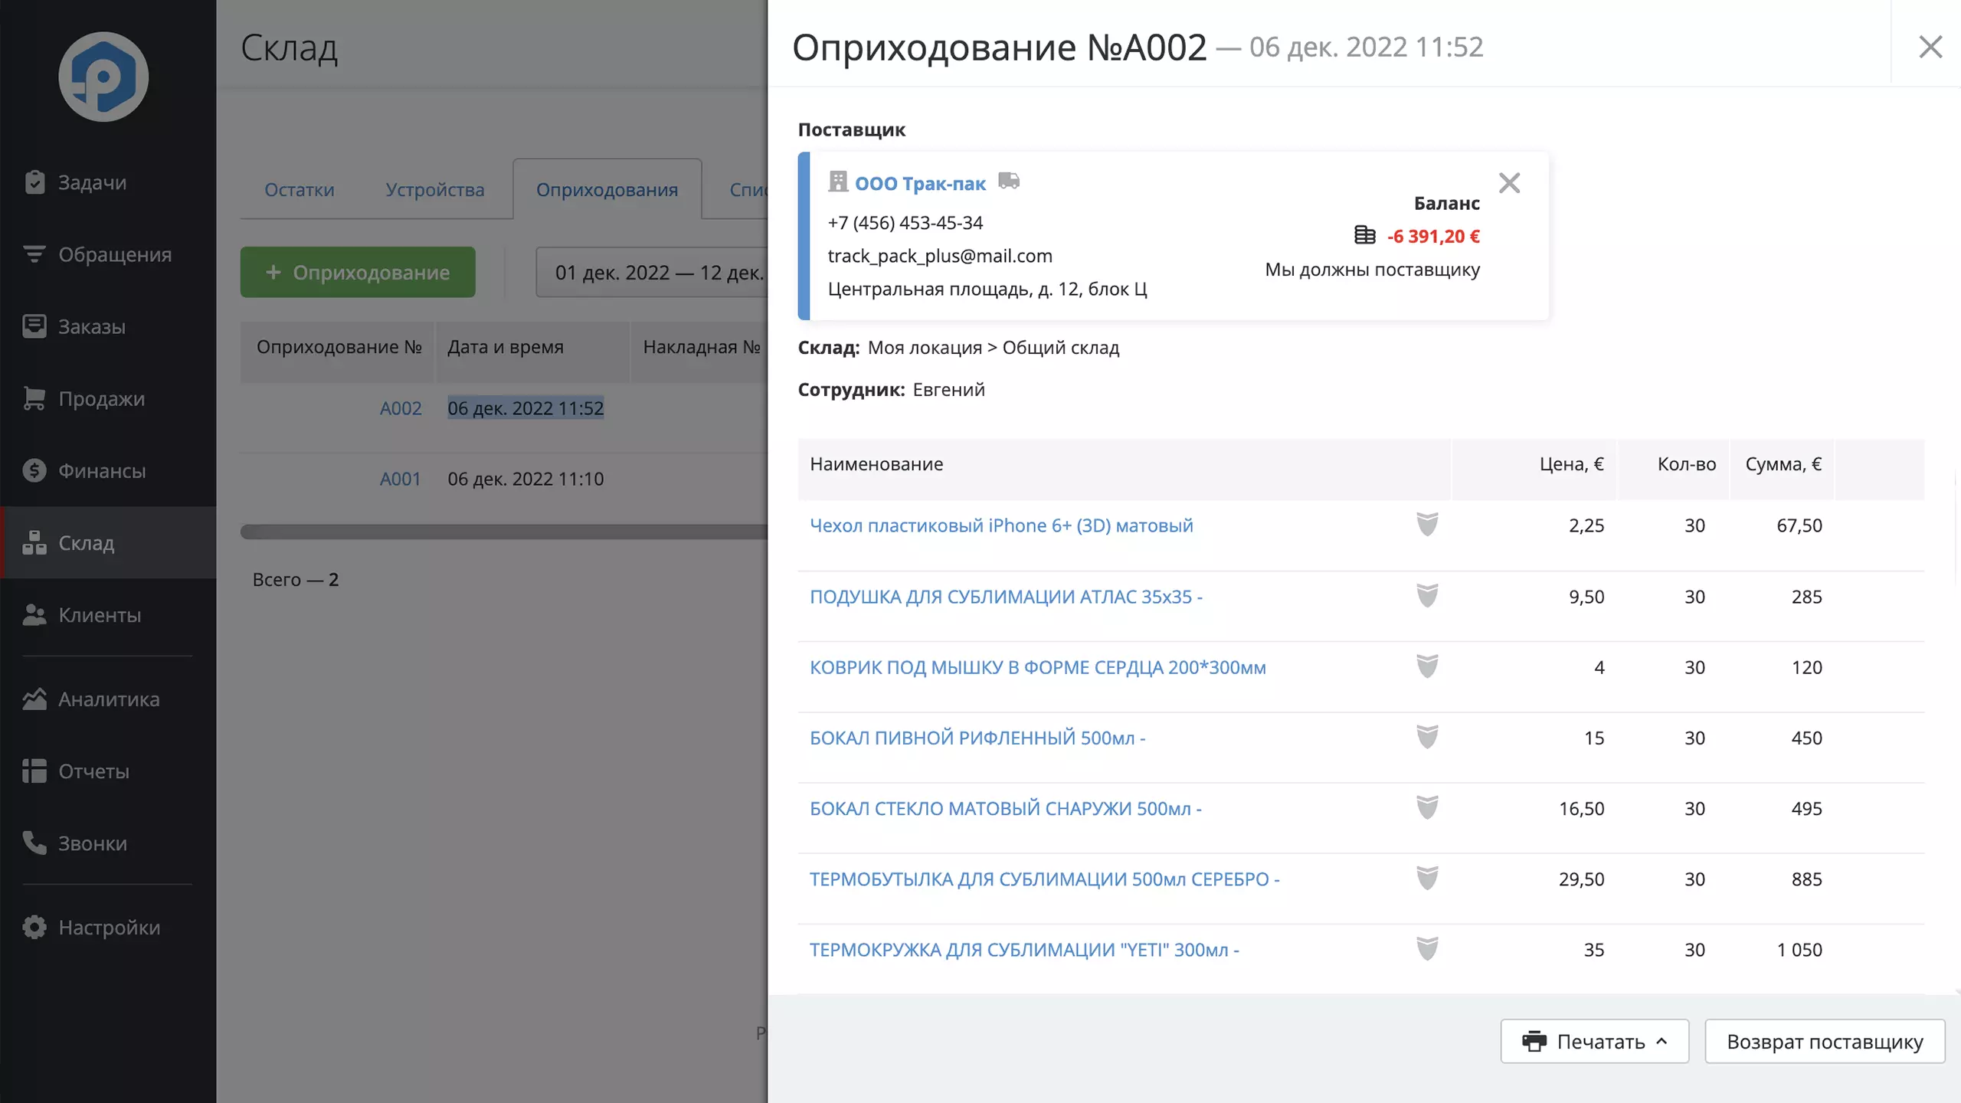The image size is (1961, 1103).
Task: Click the balance coins icon
Action: [x=1365, y=235]
